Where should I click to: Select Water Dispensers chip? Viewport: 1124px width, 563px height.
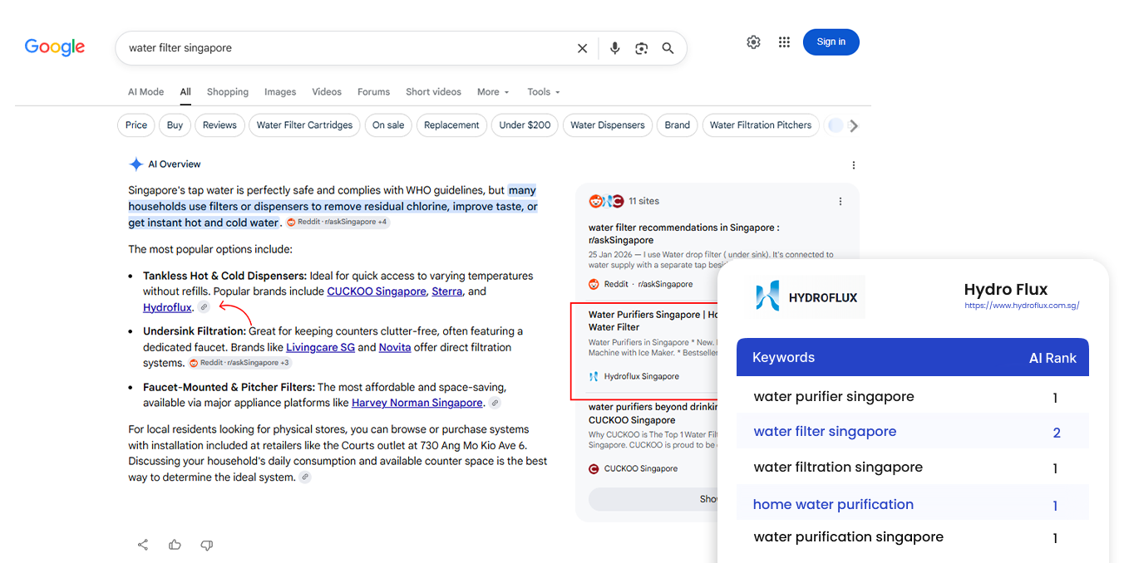click(x=608, y=125)
